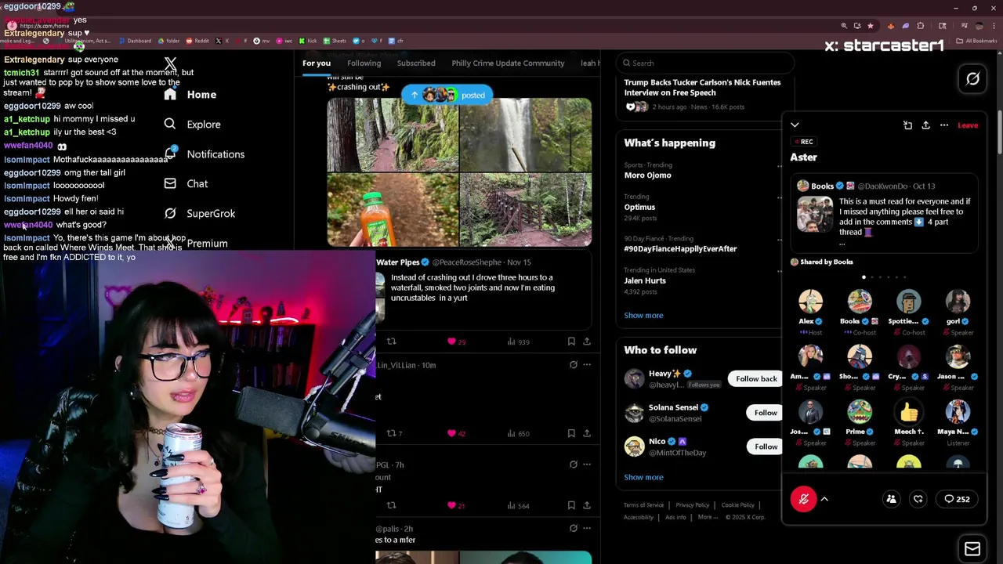Screen dimensions: 1003x564
Task: Like the Water Pipes tweet with 29 likes
Action: pos(456,342)
